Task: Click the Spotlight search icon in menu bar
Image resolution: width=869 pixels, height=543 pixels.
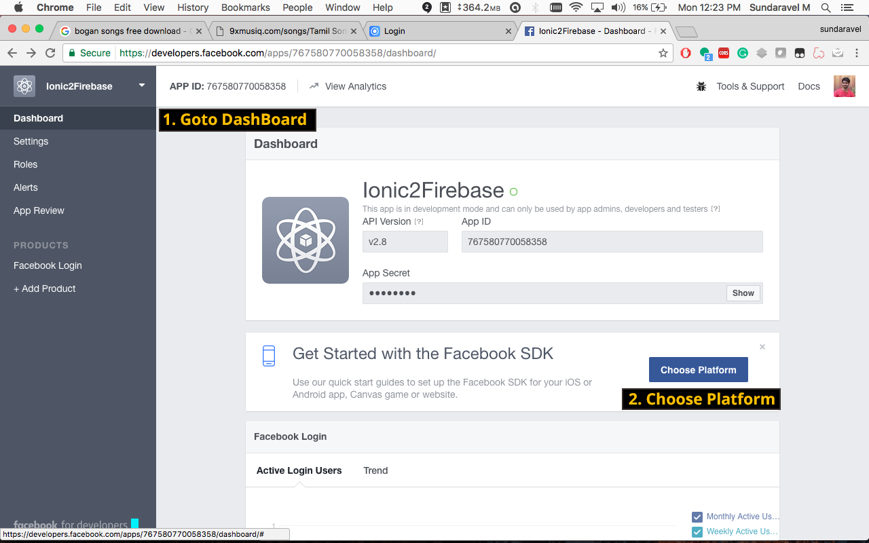Action: coord(826,7)
